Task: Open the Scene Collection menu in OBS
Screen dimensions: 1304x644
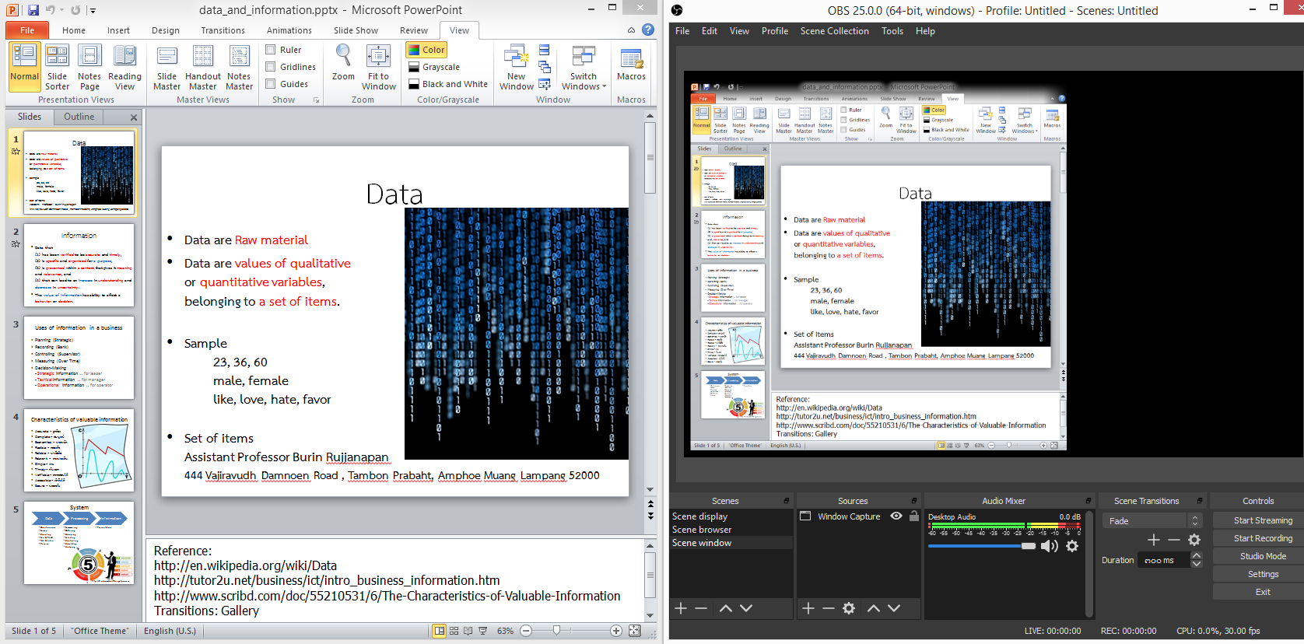Action: 834,31
